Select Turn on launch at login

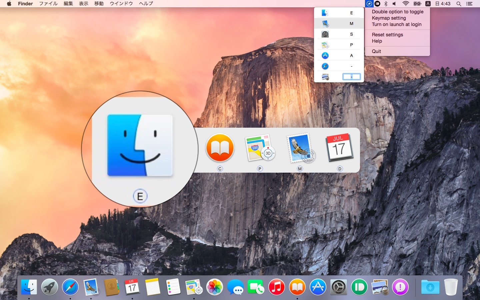coord(397,24)
